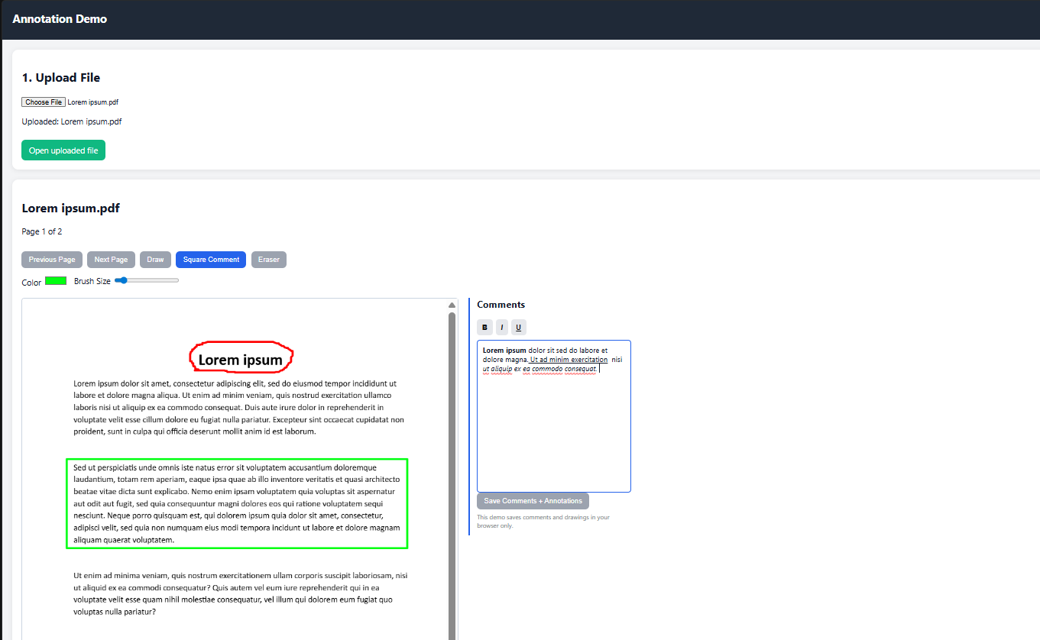Click the underlined 'Ut ad minim exercitation' text
This screenshot has height=640, width=1040.
[569, 360]
